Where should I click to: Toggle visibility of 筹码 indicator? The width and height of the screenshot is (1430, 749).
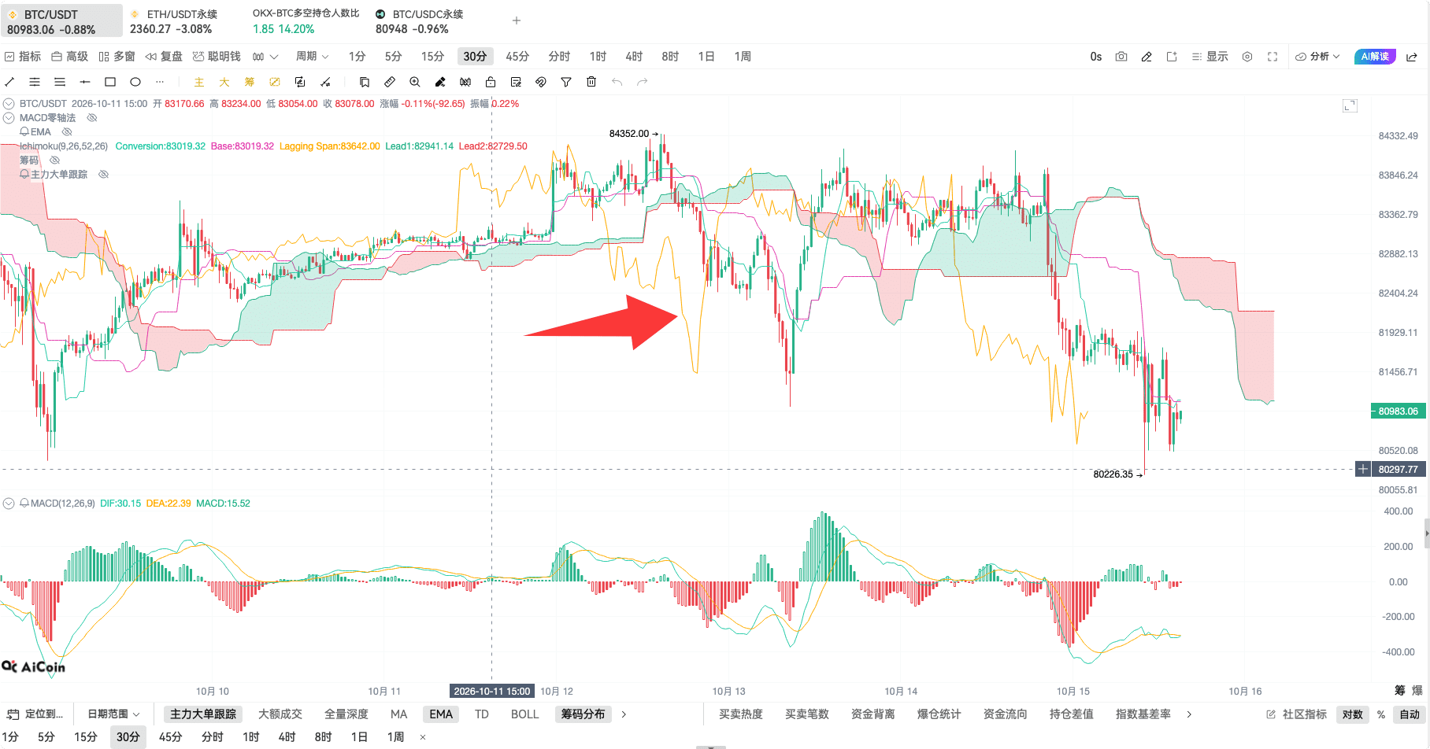tap(54, 160)
